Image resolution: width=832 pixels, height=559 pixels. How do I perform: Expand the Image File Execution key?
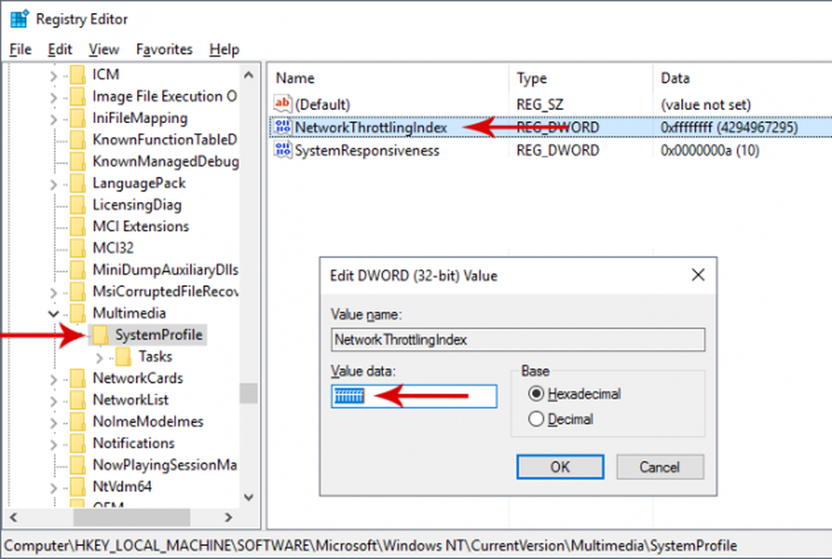[x=53, y=98]
